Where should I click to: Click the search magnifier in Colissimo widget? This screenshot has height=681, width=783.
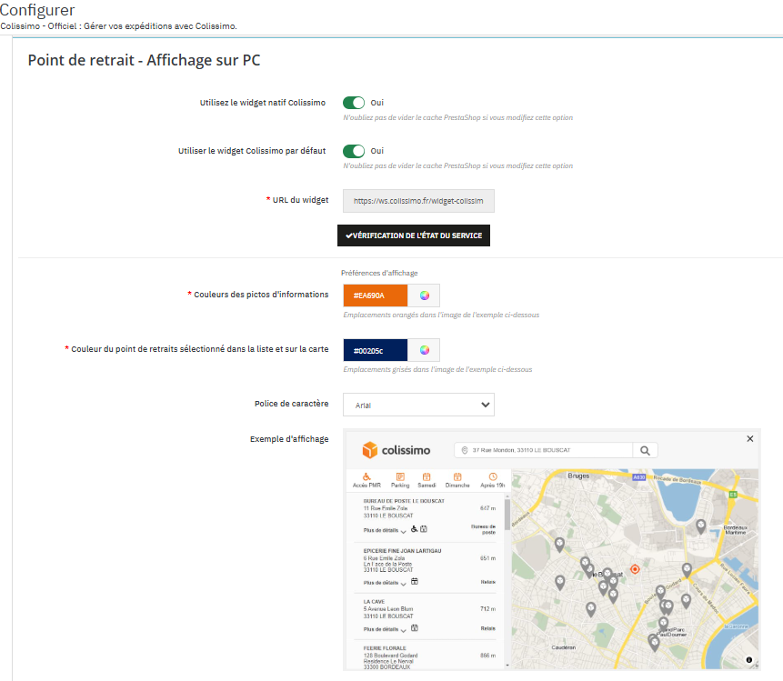click(645, 450)
